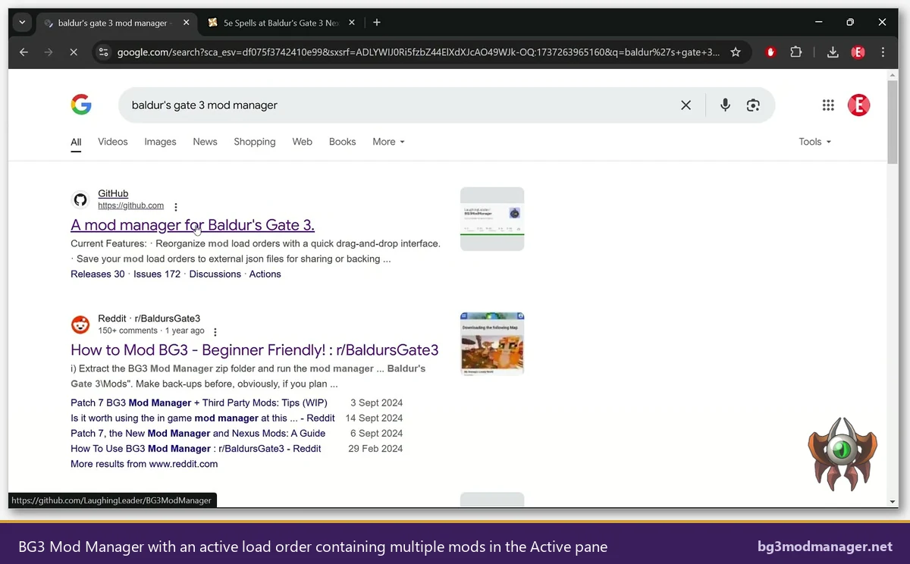Switch to Shopping results
The image size is (910, 564).
pyautogui.click(x=255, y=142)
